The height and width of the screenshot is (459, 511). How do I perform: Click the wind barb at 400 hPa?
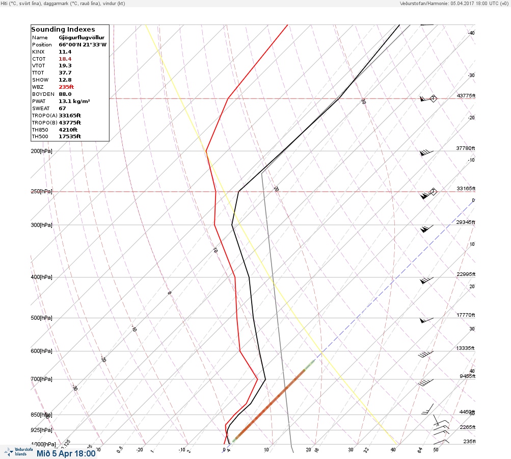426,280
